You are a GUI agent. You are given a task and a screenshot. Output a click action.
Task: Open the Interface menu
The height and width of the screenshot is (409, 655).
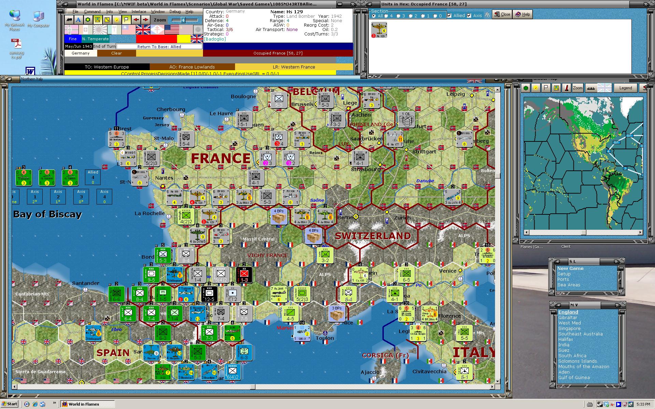(139, 12)
